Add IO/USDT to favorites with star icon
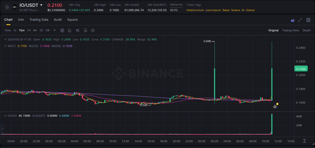 click(x=7, y=7)
